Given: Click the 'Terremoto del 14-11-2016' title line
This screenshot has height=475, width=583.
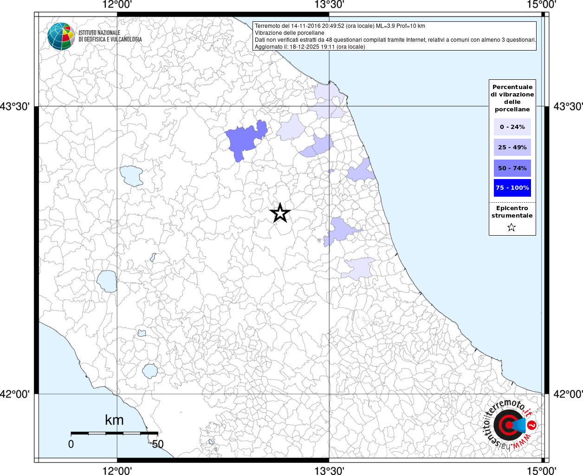Looking at the screenshot, I should pos(339,26).
